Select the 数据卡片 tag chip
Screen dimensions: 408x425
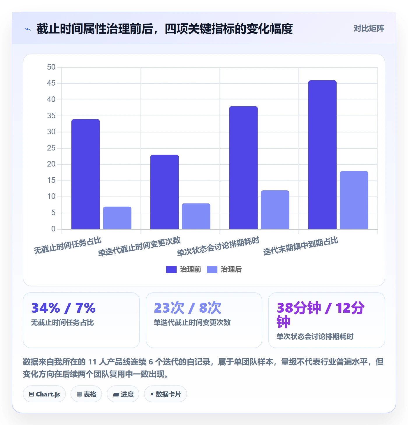166,394
